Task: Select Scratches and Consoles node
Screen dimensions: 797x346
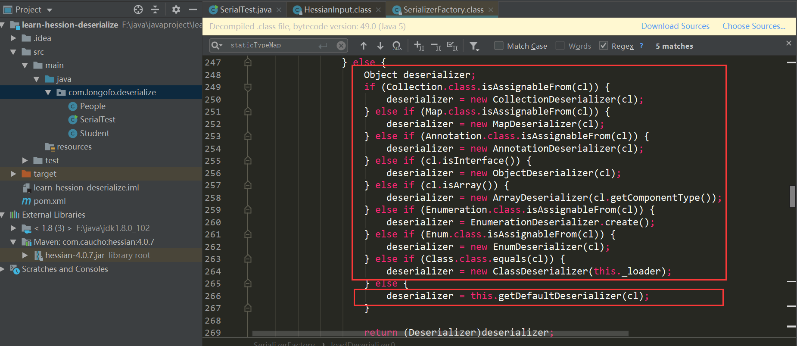Action: (x=65, y=269)
